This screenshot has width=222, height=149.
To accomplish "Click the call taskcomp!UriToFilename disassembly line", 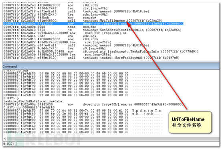I will coord(83,20).
